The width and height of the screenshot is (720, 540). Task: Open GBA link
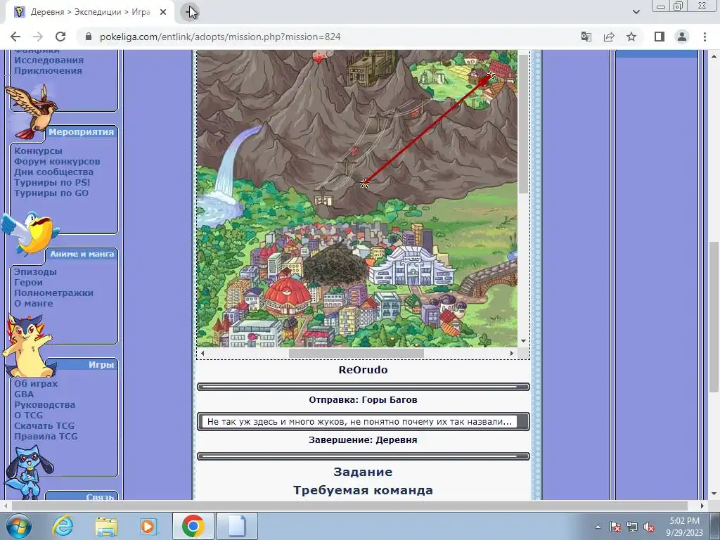[x=24, y=394]
